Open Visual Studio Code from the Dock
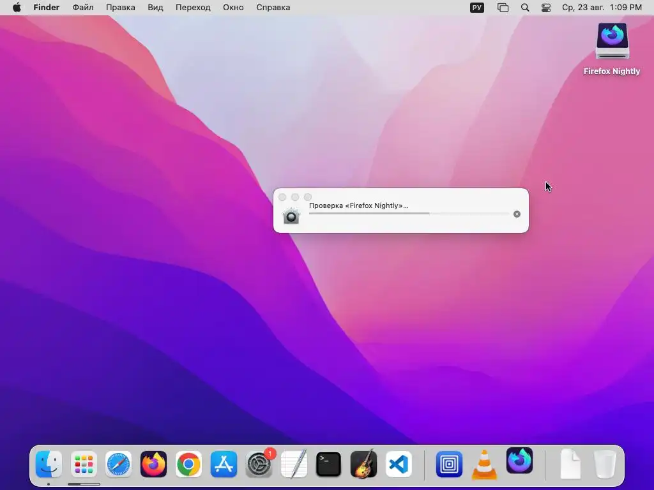The image size is (654, 490). coord(399,464)
